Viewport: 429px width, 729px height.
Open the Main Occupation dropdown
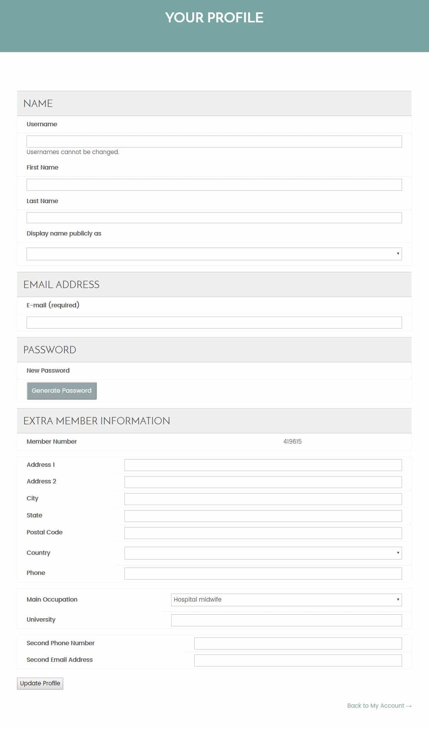(286, 600)
